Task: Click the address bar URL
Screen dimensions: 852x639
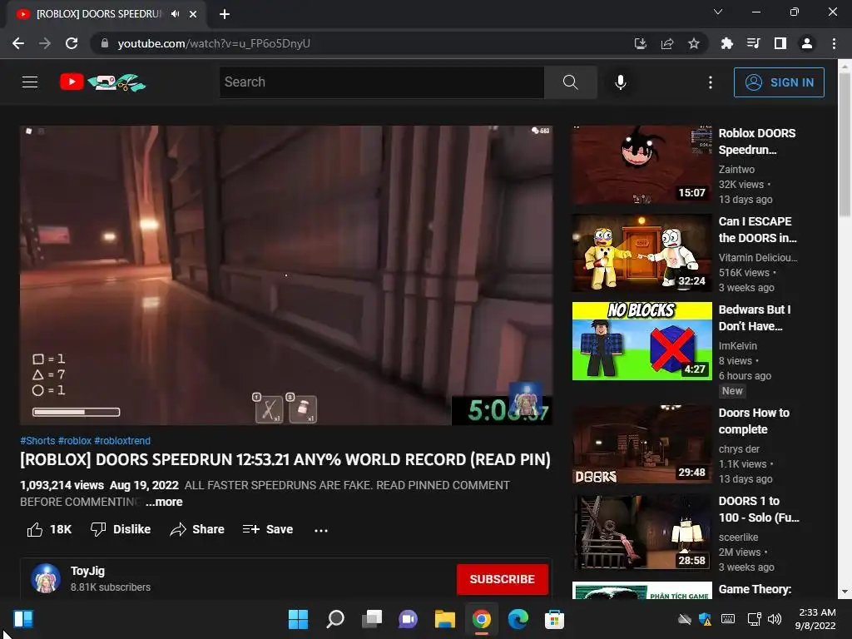Action: coord(214,43)
